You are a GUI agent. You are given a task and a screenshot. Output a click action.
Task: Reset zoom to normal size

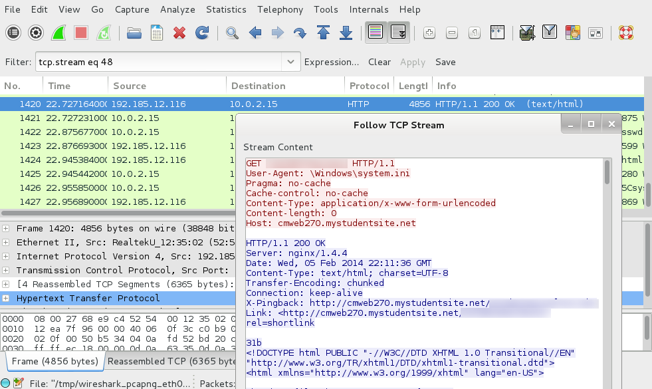click(x=475, y=33)
